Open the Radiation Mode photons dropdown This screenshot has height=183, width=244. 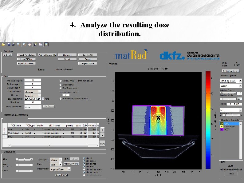33,92
